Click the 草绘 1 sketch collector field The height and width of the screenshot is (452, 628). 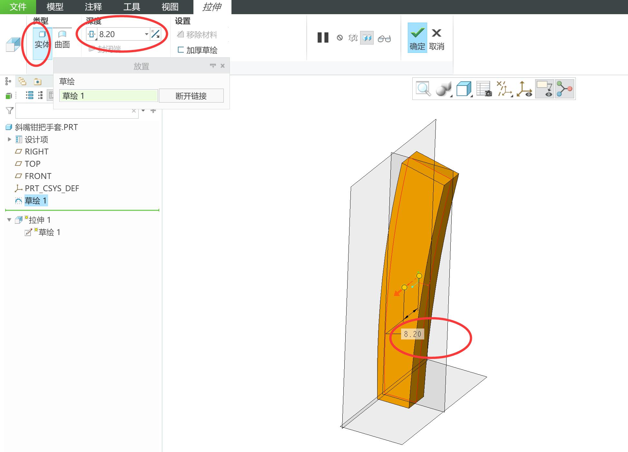click(x=108, y=96)
